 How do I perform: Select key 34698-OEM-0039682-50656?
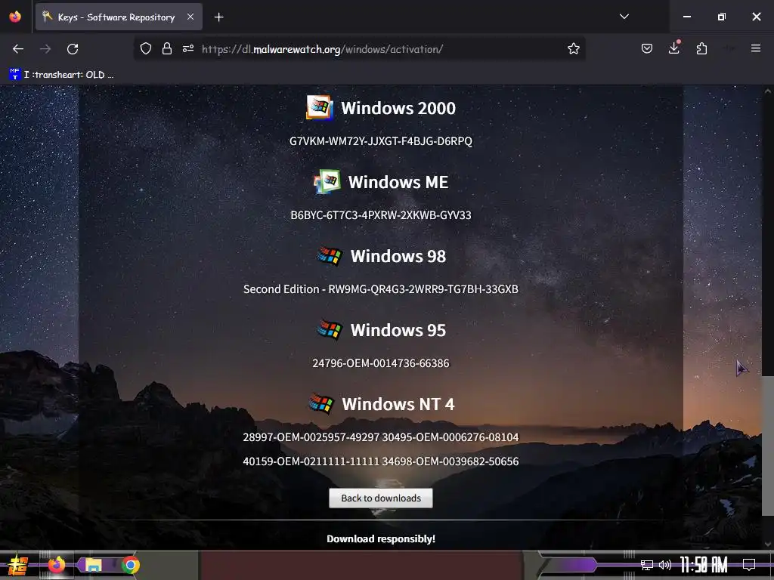point(450,461)
